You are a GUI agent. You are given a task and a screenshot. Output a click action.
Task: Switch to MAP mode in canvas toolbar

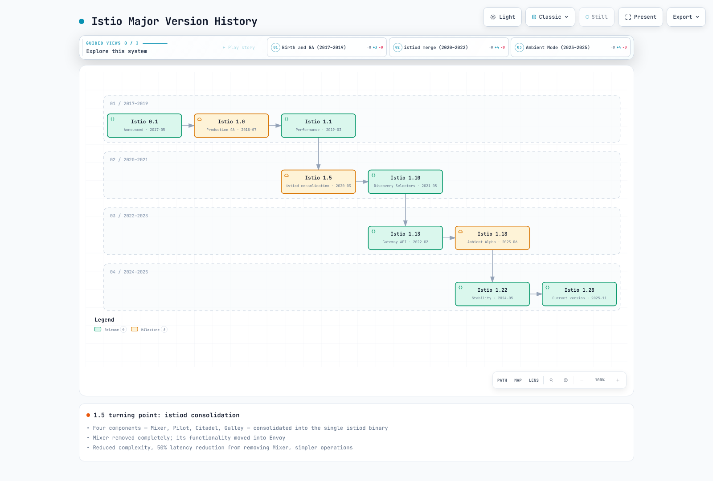[x=518, y=380]
